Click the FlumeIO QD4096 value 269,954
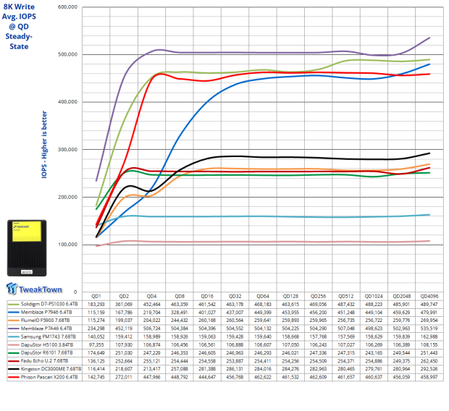The image size is (449, 411). 429,321
